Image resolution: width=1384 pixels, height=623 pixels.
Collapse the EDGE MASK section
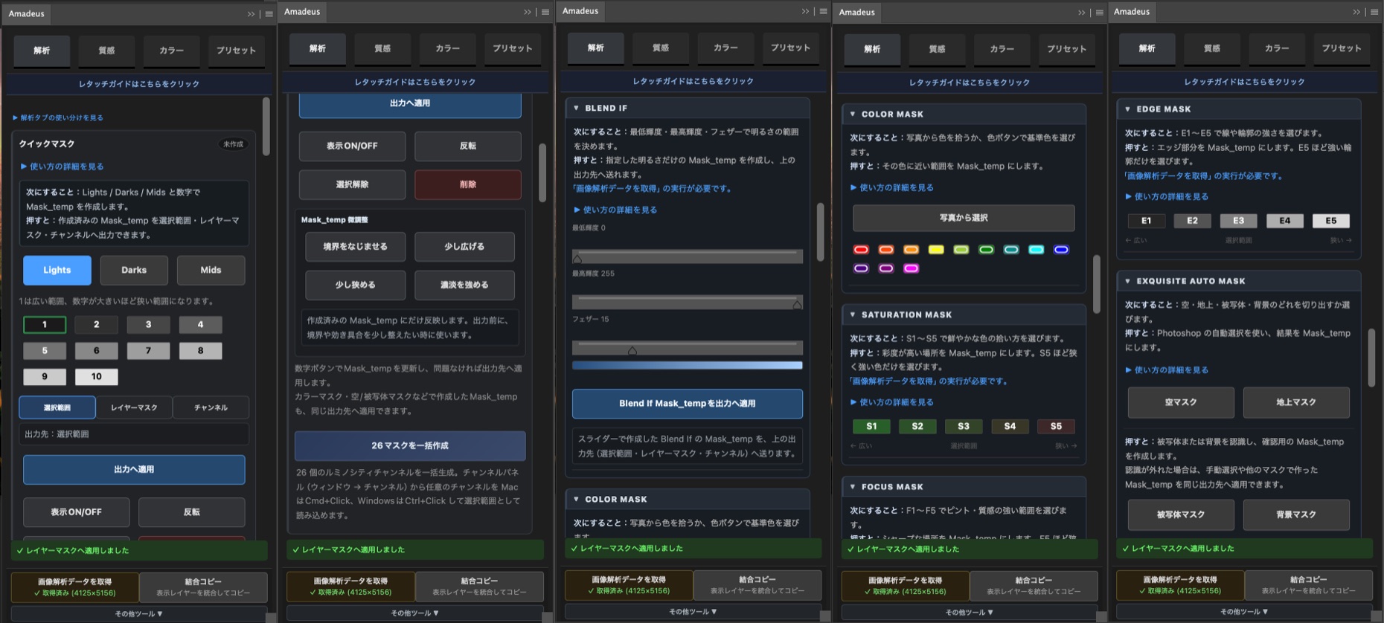pos(1239,109)
